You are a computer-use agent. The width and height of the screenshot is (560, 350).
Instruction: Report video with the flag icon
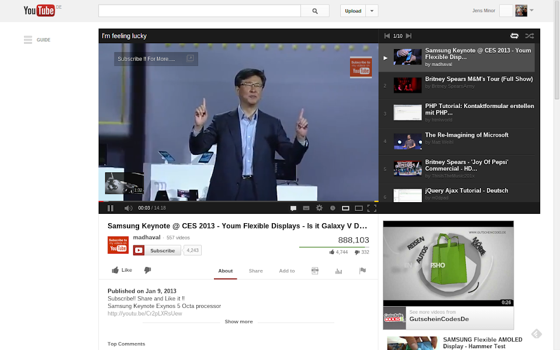[362, 271]
